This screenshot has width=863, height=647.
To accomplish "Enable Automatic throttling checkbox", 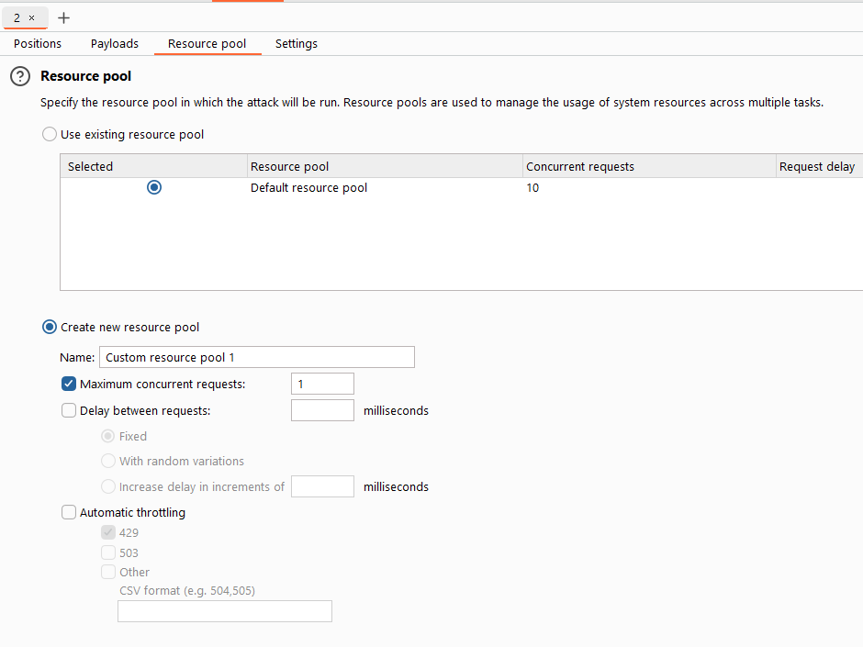I will (69, 512).
